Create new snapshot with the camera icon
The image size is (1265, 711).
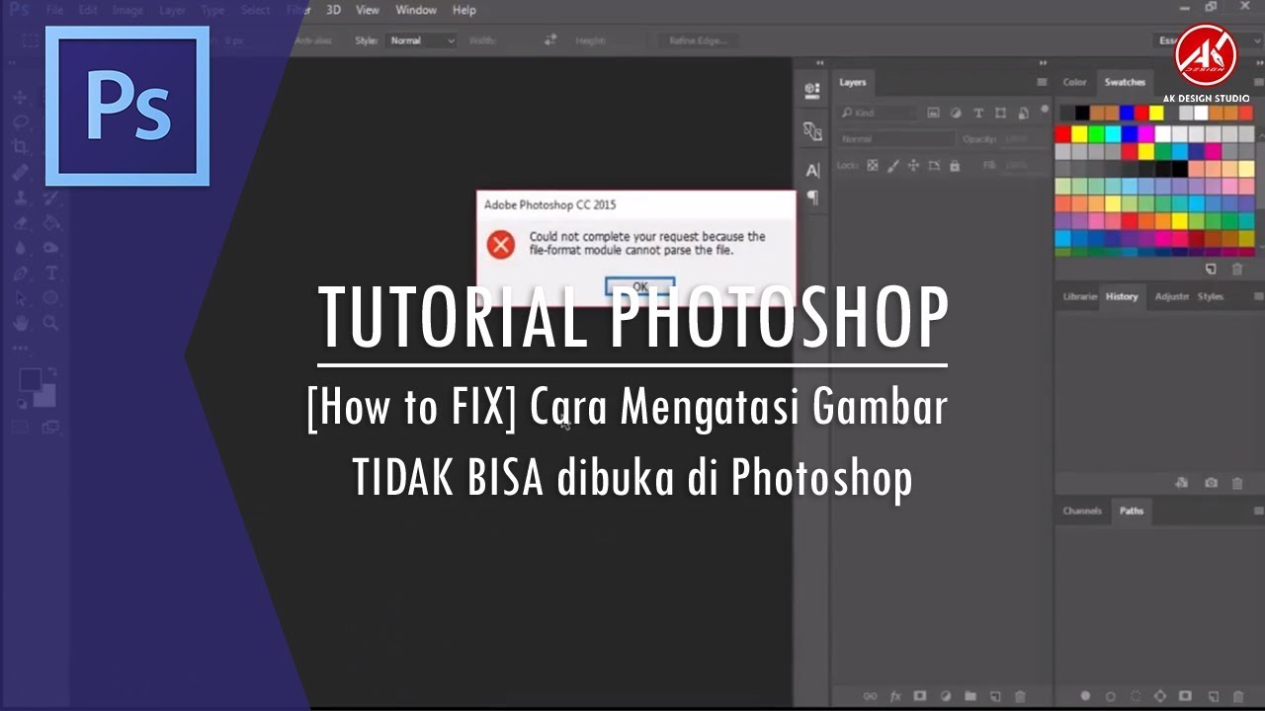coord(1211,483)
